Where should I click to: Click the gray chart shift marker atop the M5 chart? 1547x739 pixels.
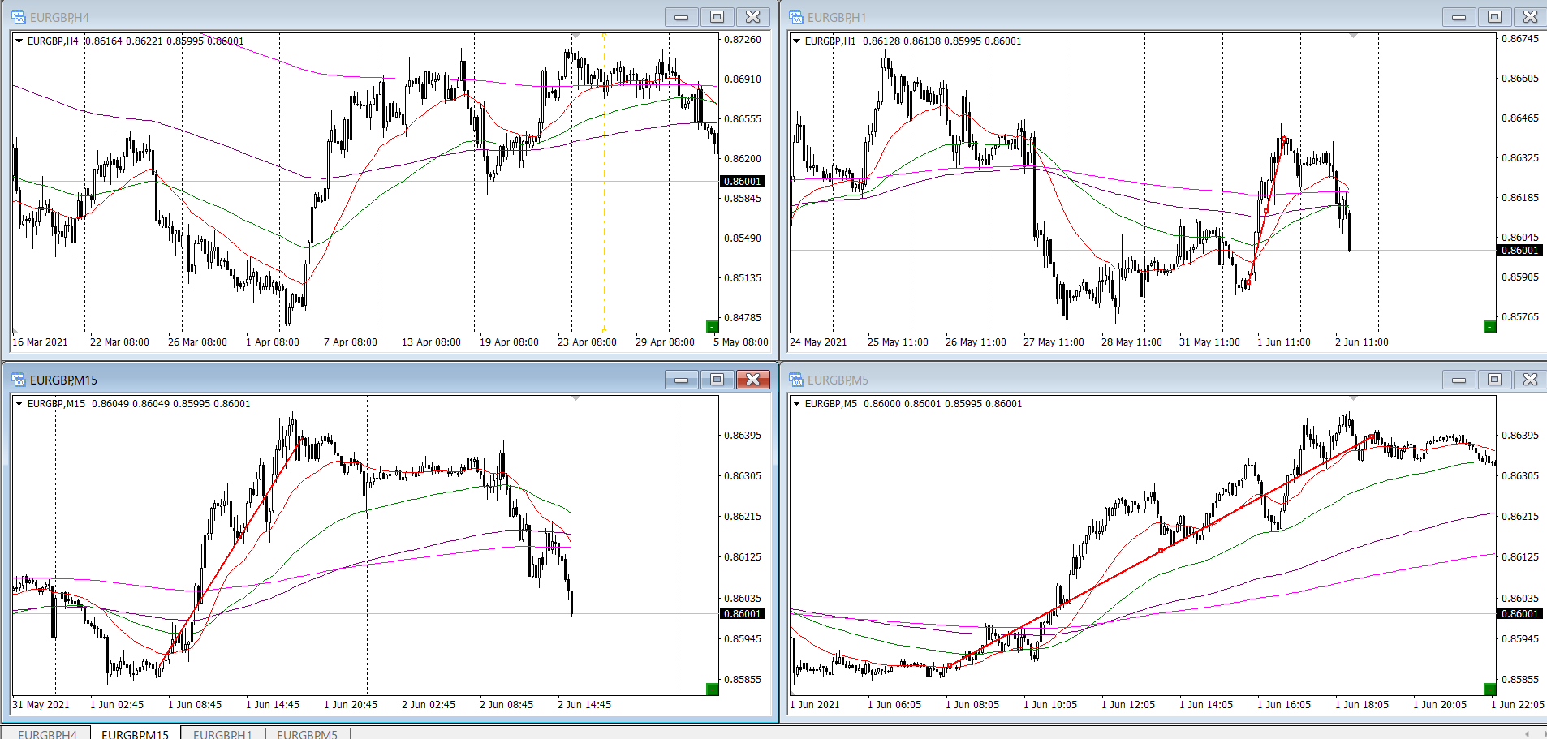(1353, 398)
